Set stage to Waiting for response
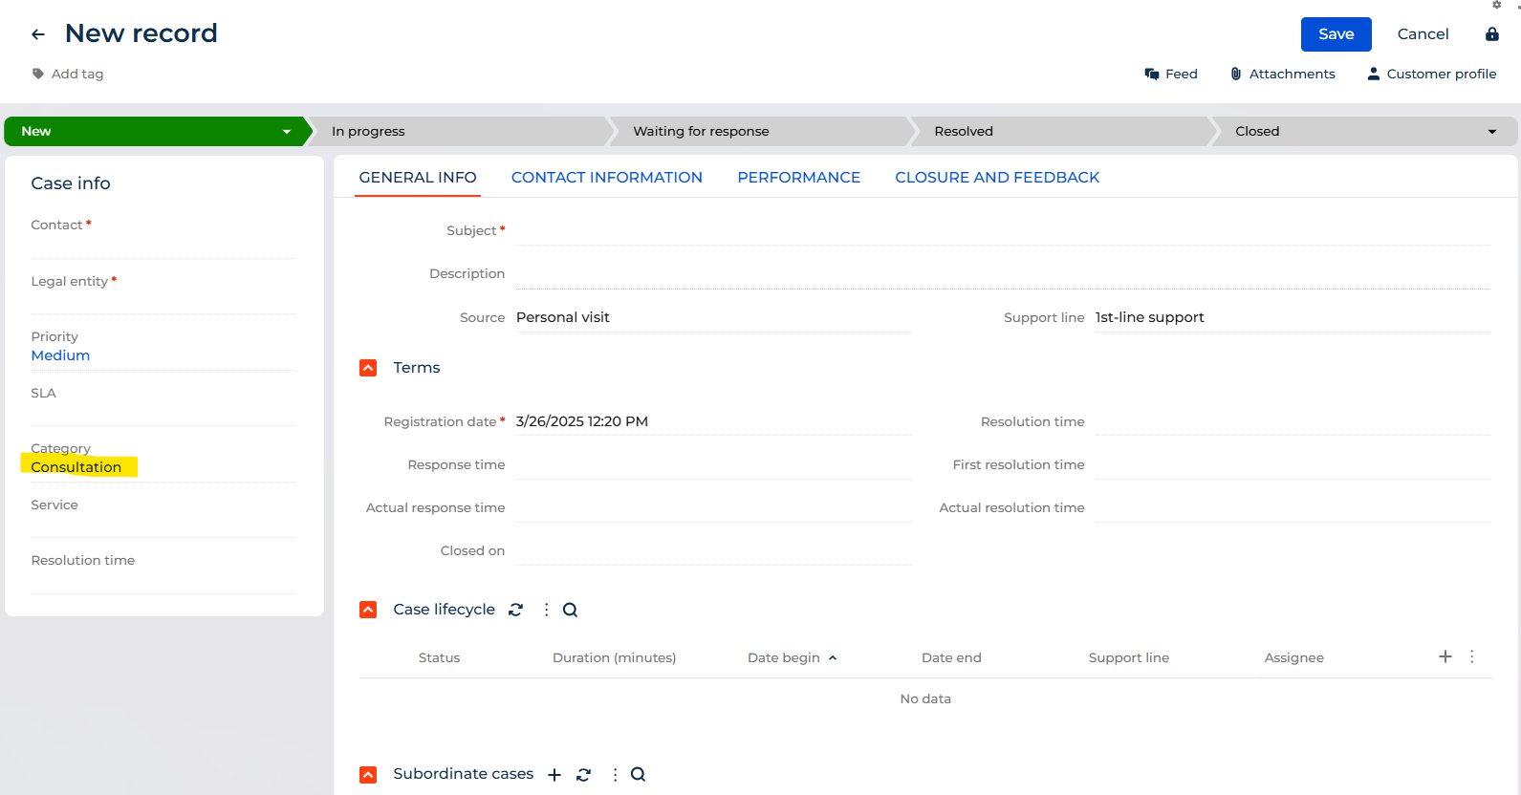 (x=760, y=132)
